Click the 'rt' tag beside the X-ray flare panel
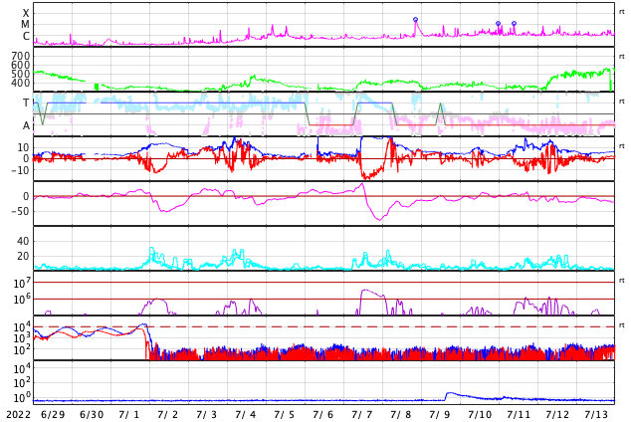 point(622,12)
